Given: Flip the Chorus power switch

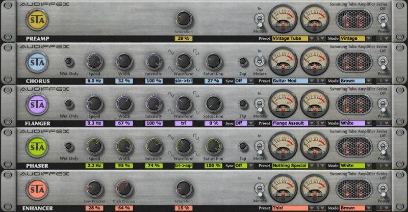Looking at the screenshot, I should coord(383,63).
